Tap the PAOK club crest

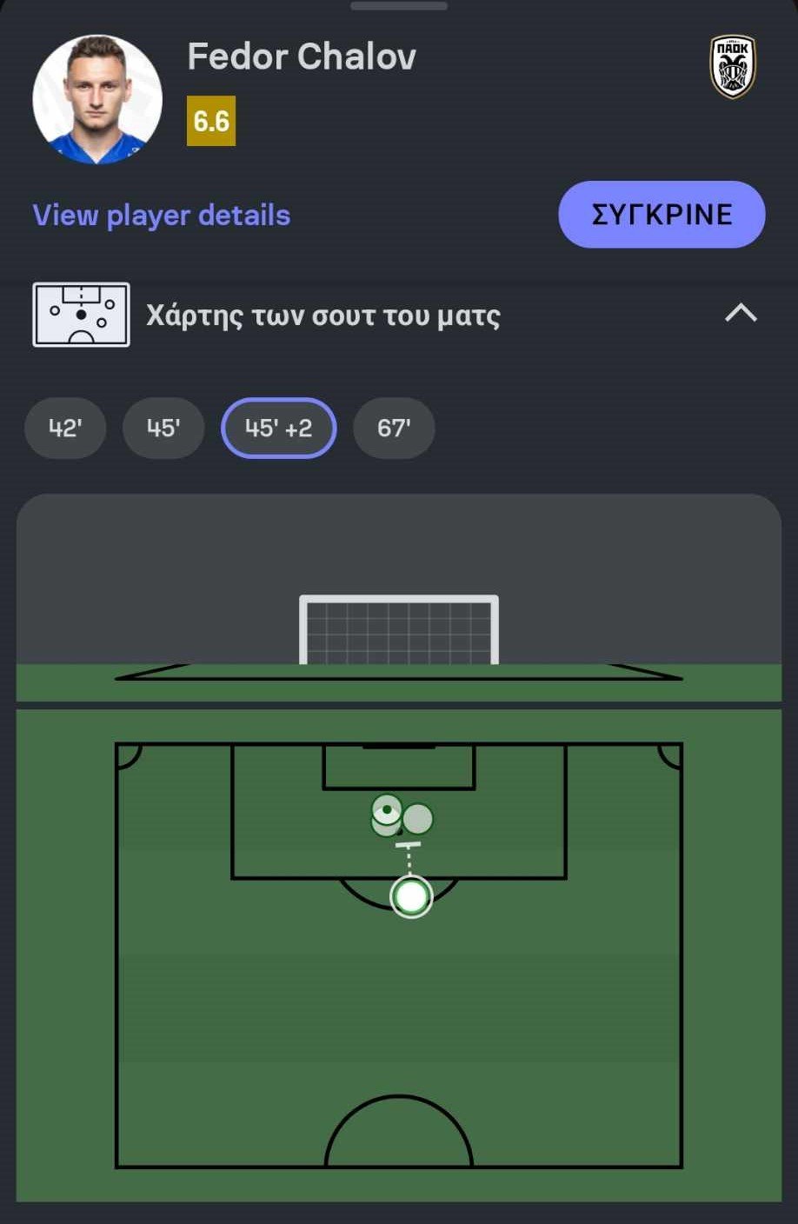[732, 67]
